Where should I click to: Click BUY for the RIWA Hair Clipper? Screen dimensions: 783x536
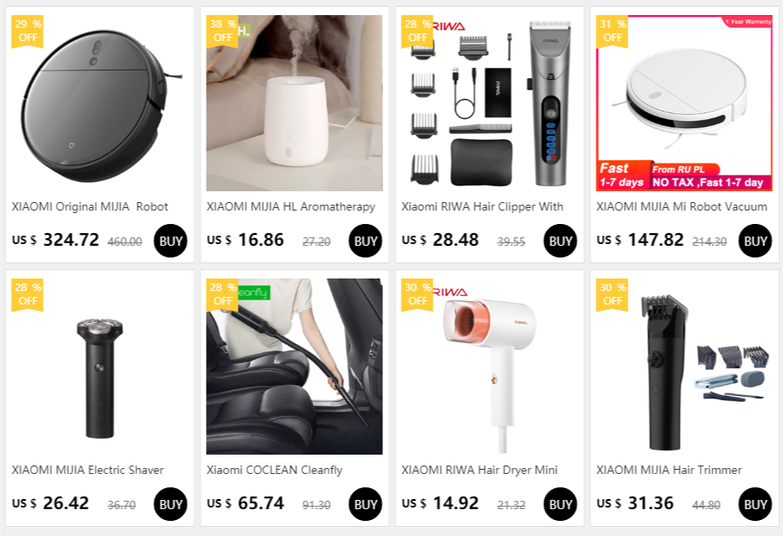coord(560,241)
